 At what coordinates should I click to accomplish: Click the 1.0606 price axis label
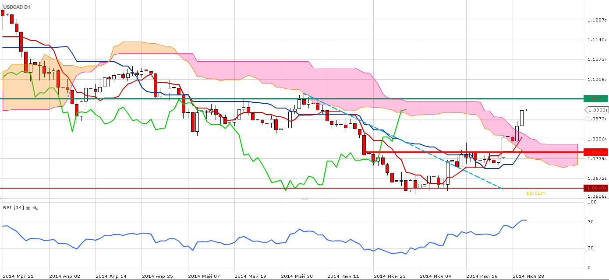(596, 196)
